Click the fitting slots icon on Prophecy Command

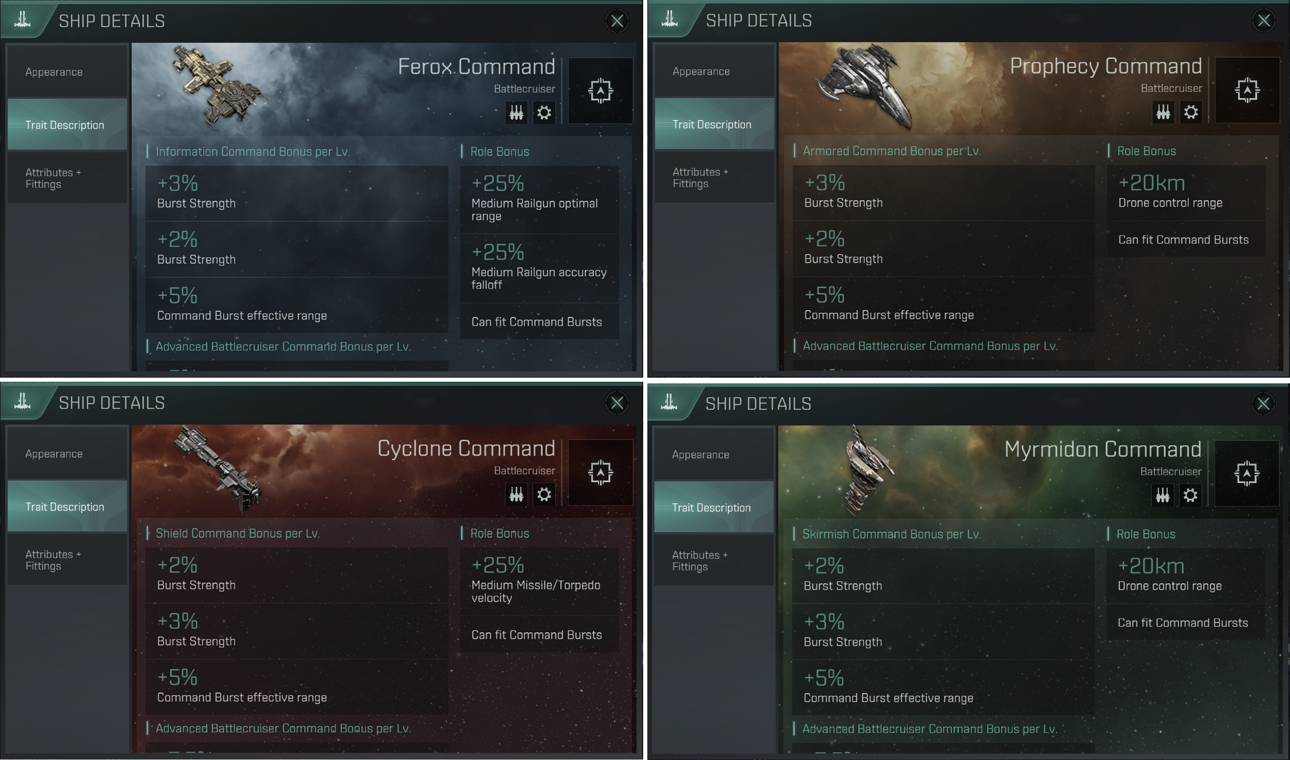point(1163,112)
